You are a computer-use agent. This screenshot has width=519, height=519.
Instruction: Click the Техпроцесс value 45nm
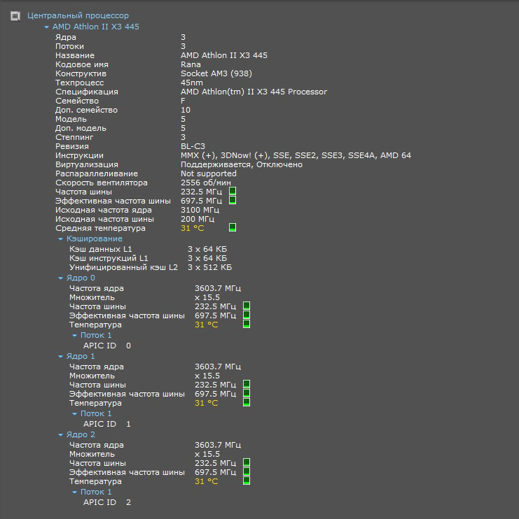[192, 83]
